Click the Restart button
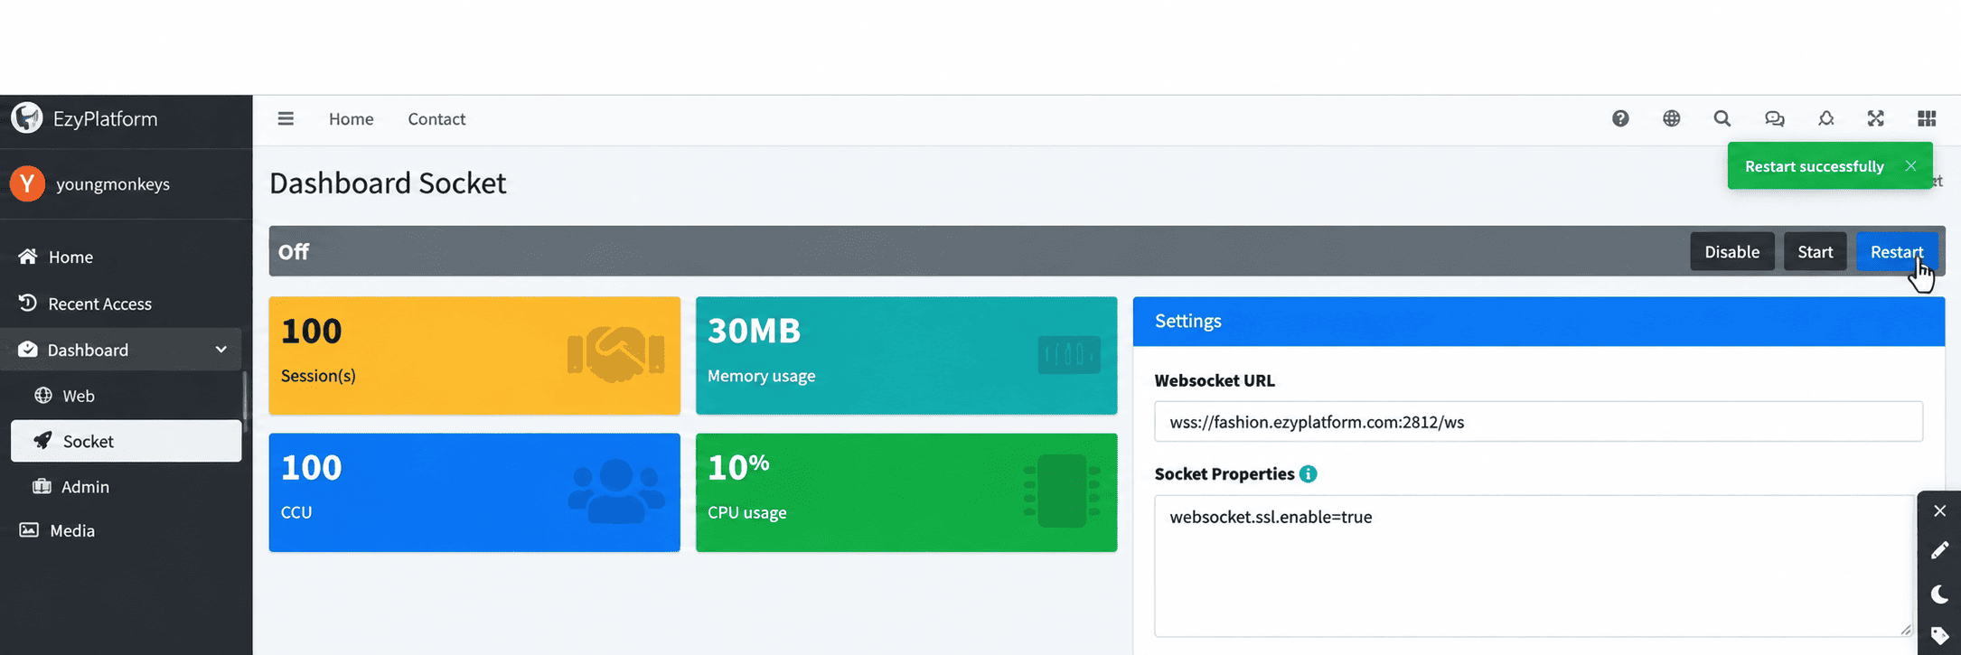The width and height of the screenshot is (1961, 655). pyautogui.click(x=1897, y=251)
